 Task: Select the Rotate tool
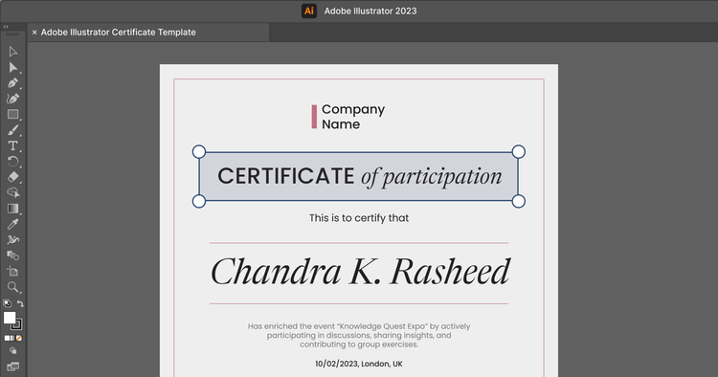(12, 161)
